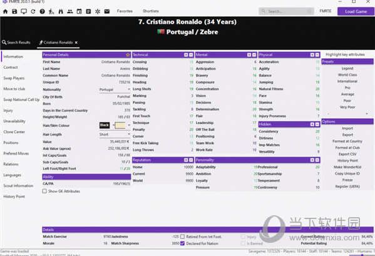
Task: Click the minus icon in Hidden header
Action: 317,125
